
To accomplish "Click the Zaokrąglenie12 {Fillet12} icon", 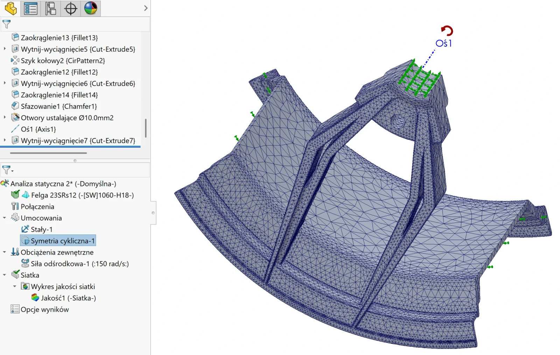I will tap(15, 72).
